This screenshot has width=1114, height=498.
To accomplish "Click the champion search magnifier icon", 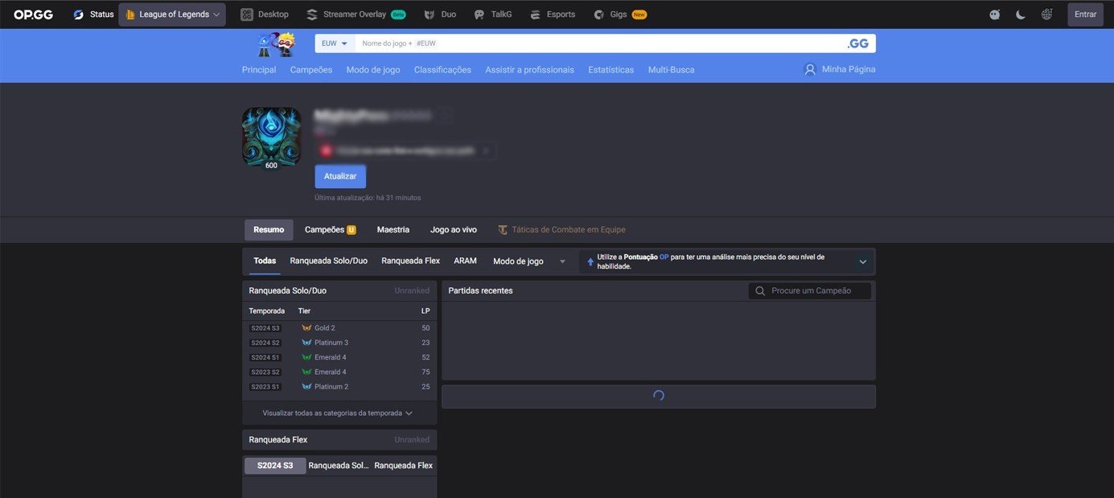I will tap(760, 291).
